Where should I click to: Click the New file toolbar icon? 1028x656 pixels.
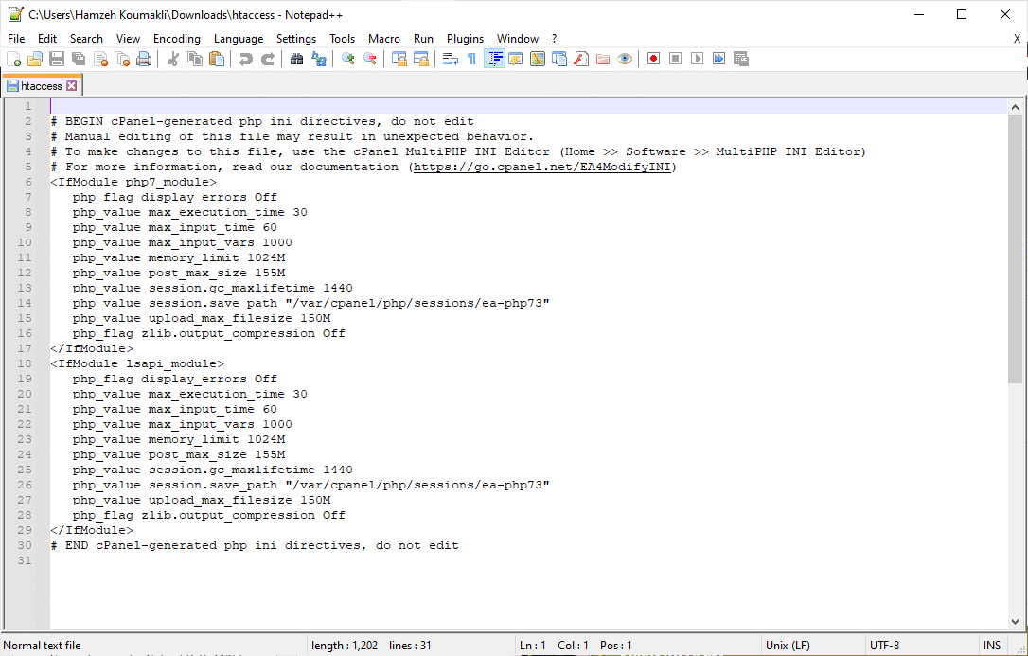coord(14,60)
